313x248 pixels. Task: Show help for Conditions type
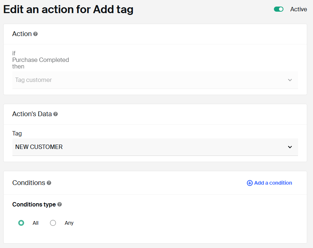60,204
